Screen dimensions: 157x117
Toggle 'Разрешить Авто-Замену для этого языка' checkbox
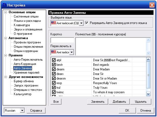click(x=87, y=23)
